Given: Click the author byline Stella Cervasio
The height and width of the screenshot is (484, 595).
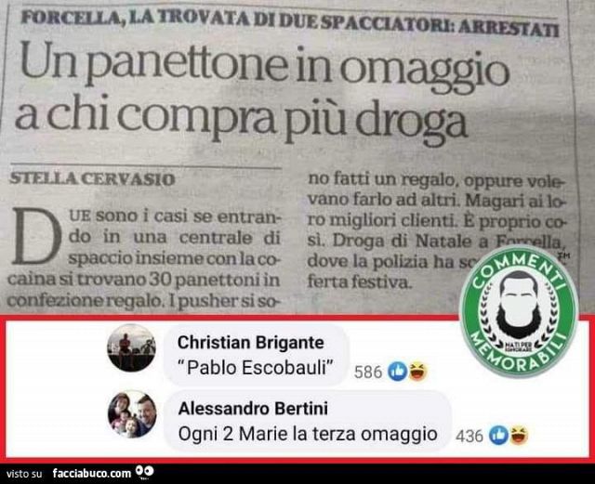Looking at the screenshot, I should [x=92, y=178].
